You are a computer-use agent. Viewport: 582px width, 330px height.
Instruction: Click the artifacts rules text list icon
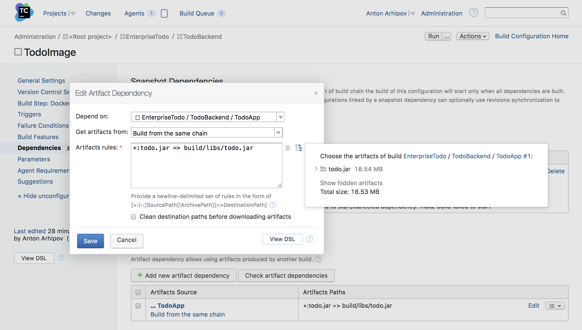[x=288, y=148]
